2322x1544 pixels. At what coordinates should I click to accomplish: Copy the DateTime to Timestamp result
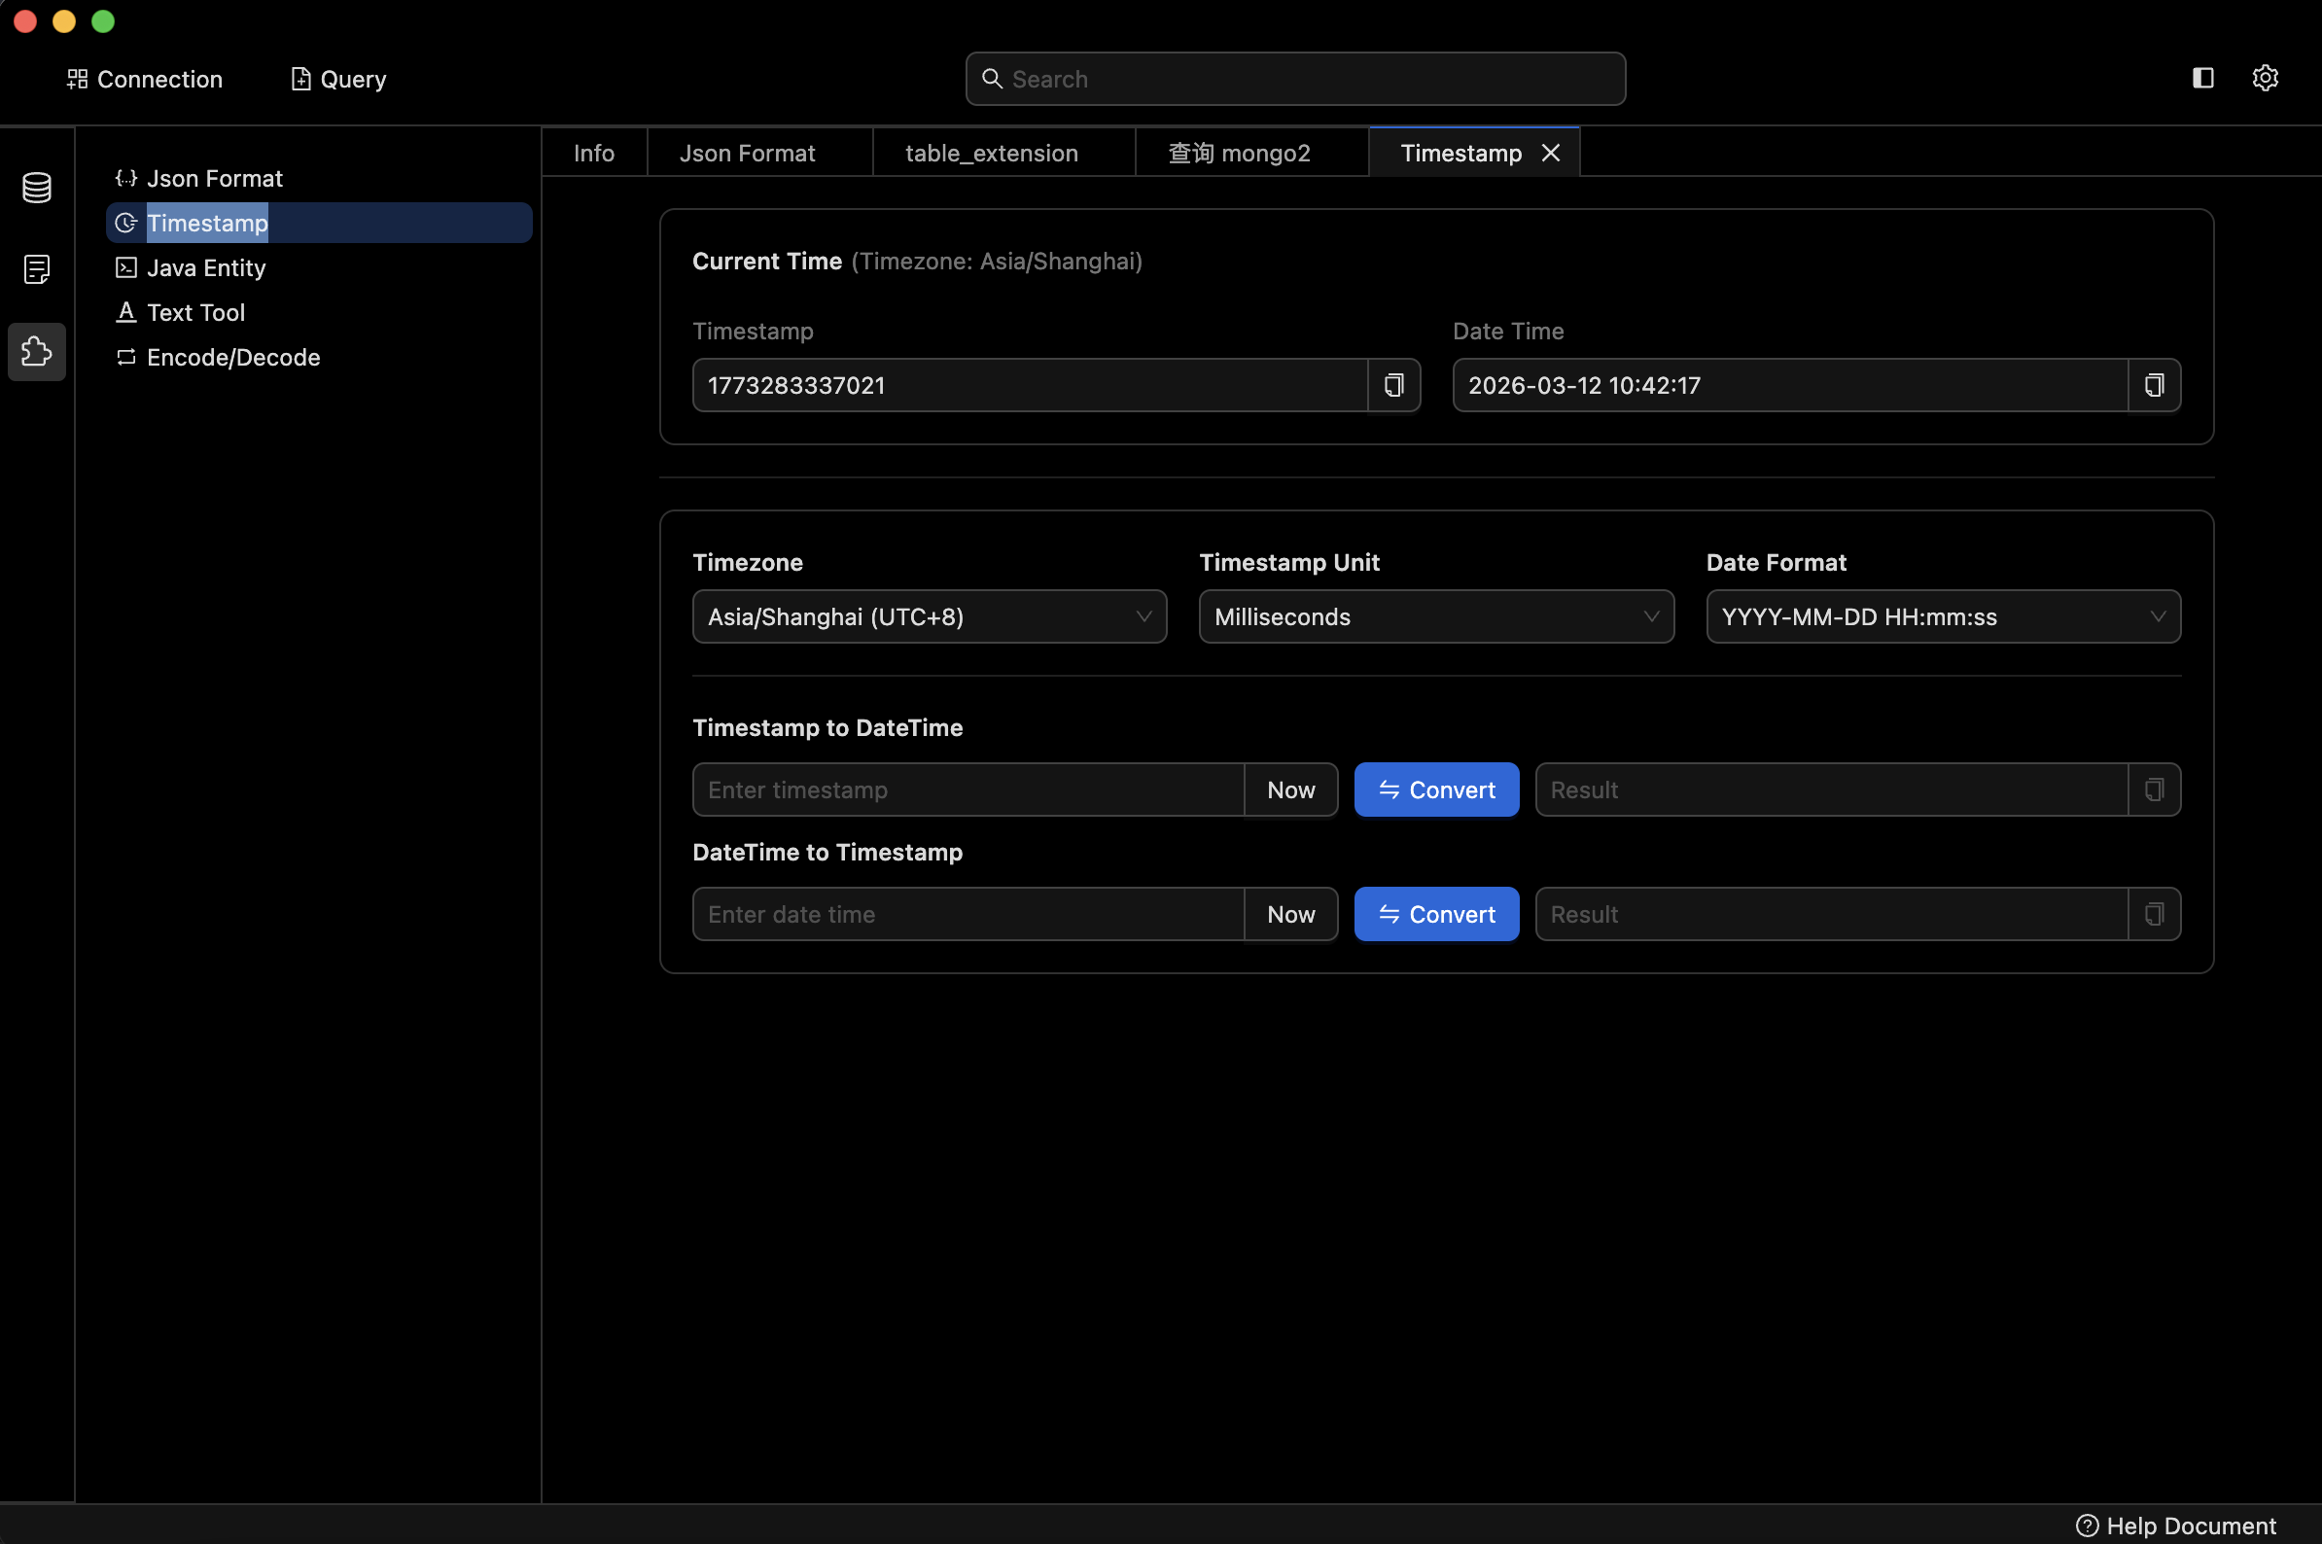click(x=2154, y=914)
